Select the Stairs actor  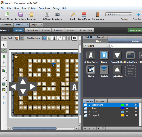point(91,69)
